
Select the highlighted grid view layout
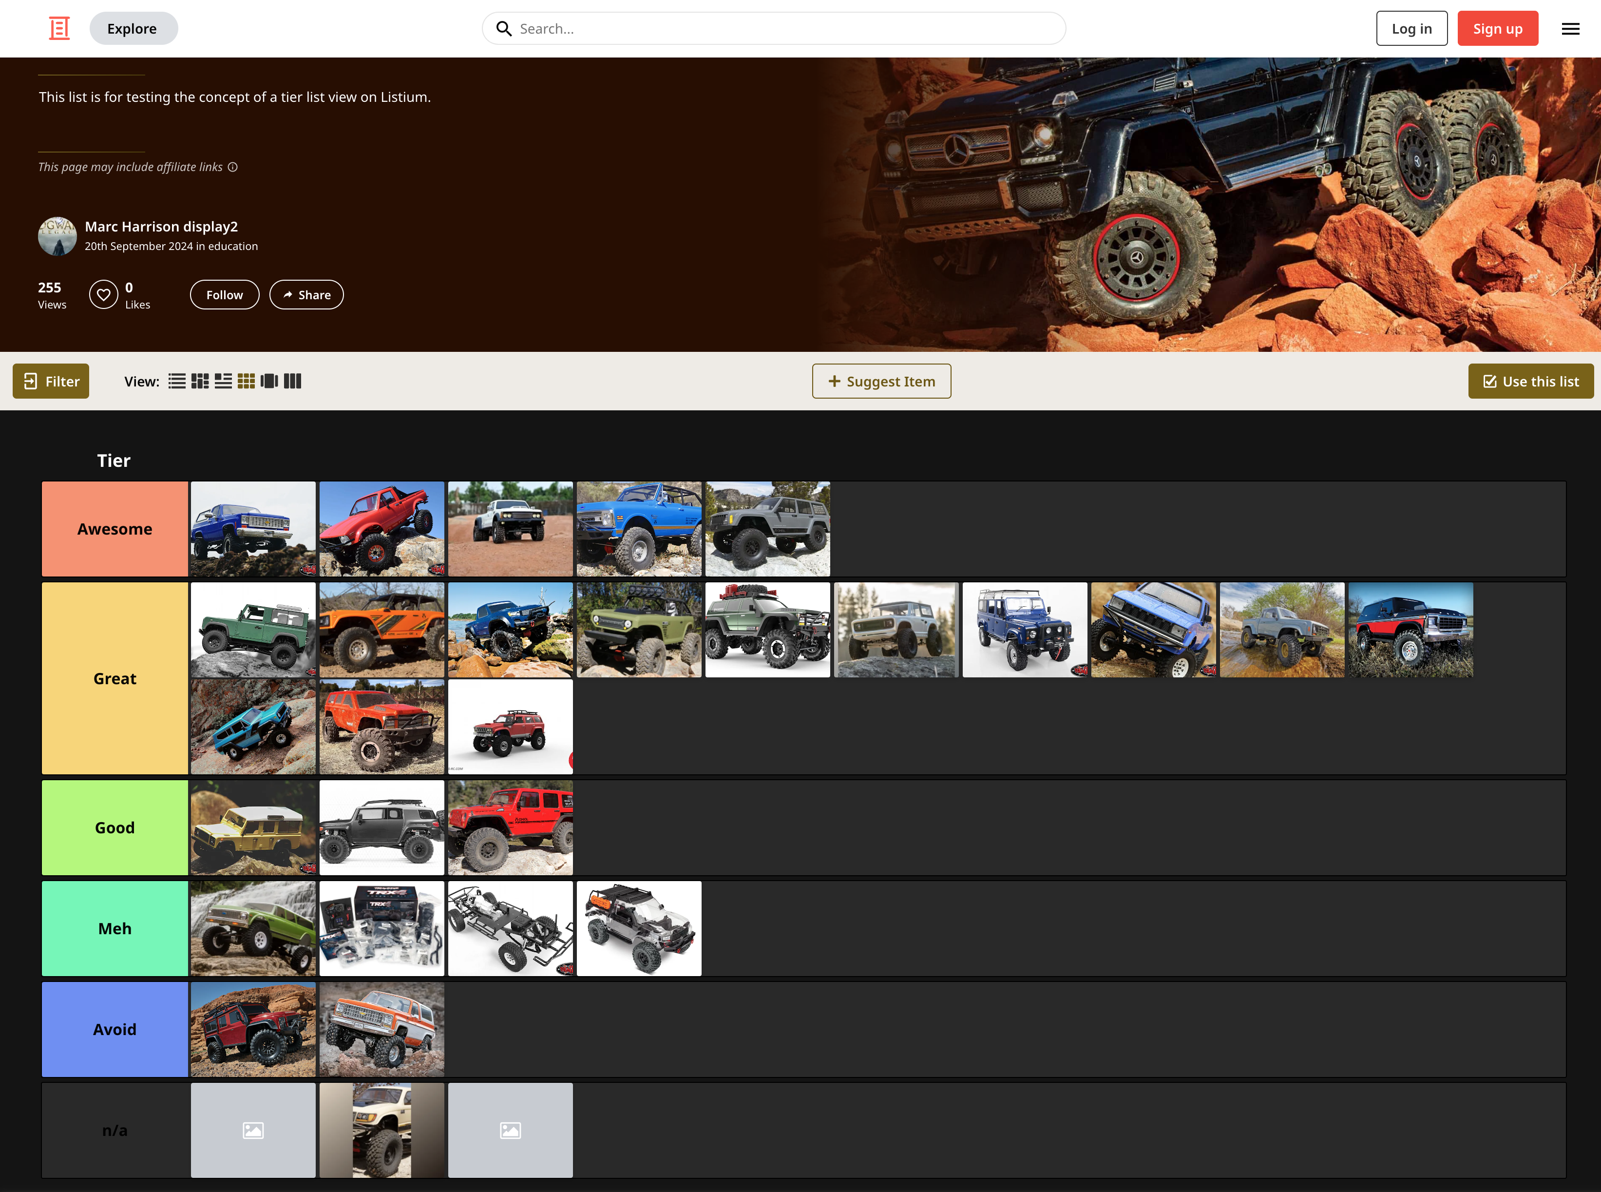245,381
